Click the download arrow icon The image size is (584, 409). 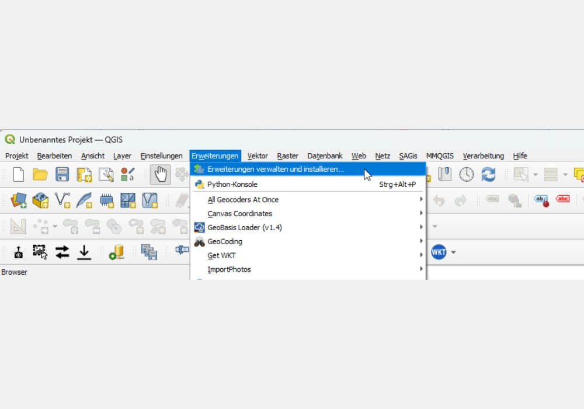tap(84, 252)
